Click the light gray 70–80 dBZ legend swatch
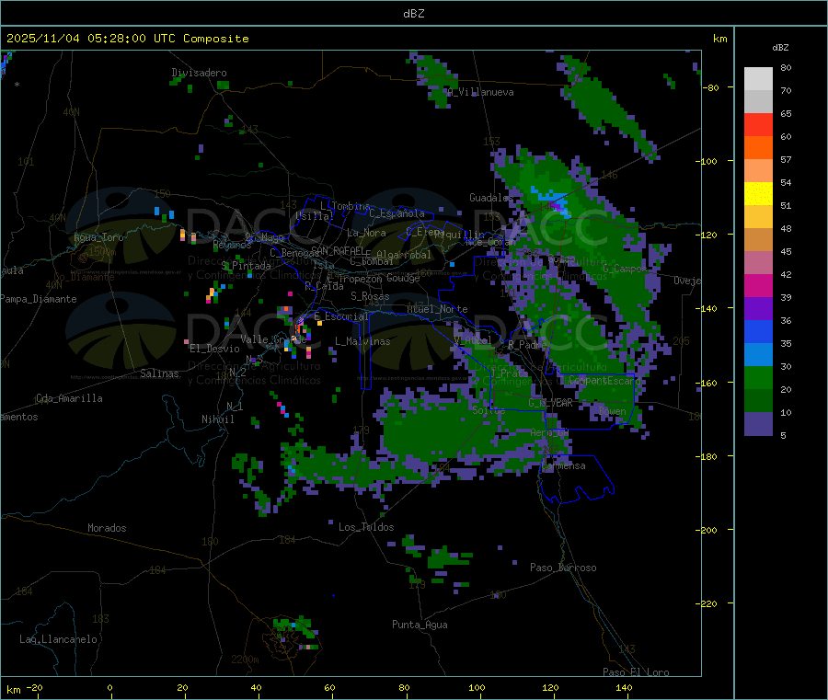Screen dimensions: 828x700 [x=758, y=79]
